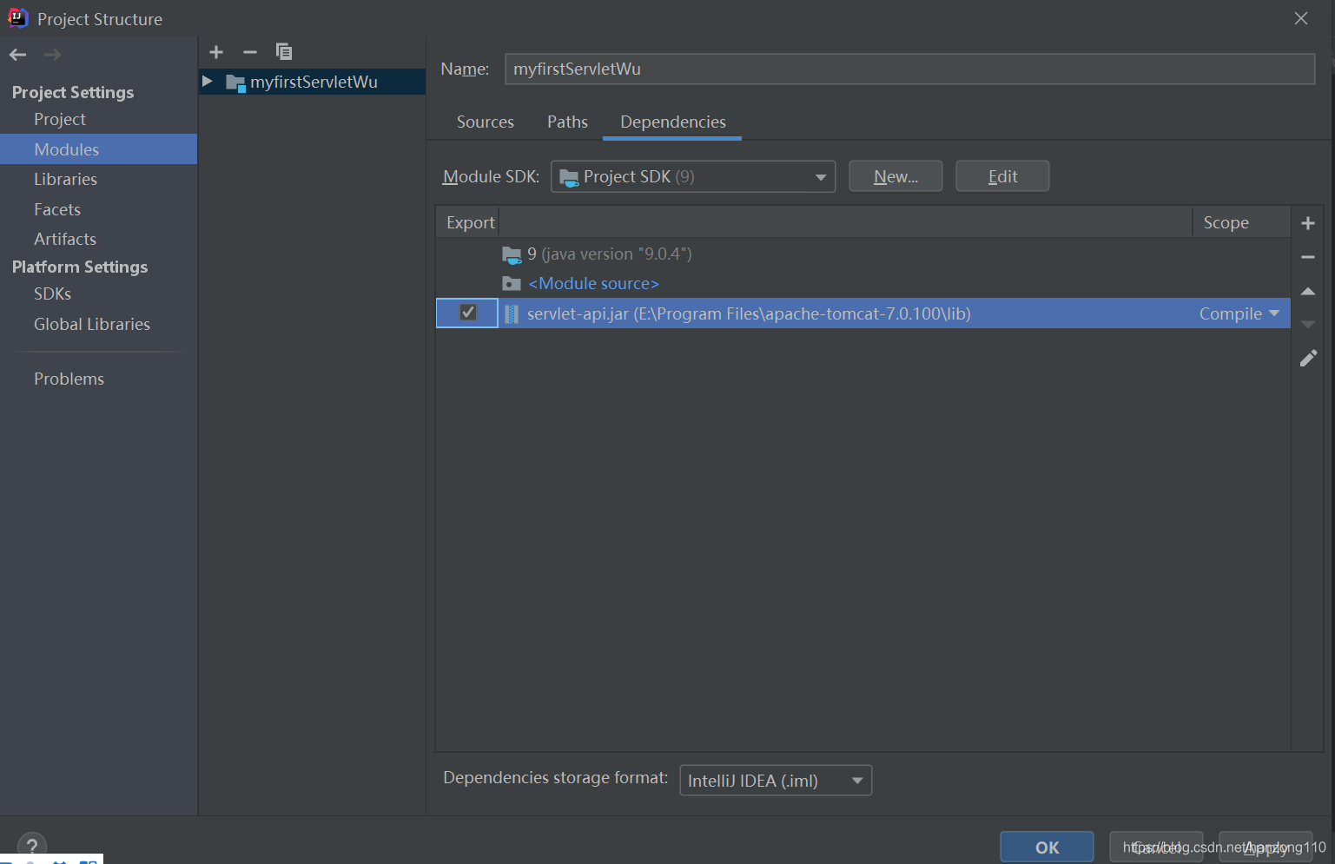This screenshot has height=864, width=1335.
Task: Close the Project Structure dialog
Action: click(1300, 18)
